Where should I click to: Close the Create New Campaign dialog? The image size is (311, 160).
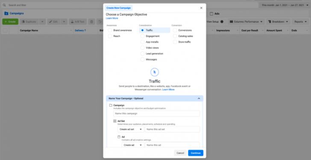[201, 8]
